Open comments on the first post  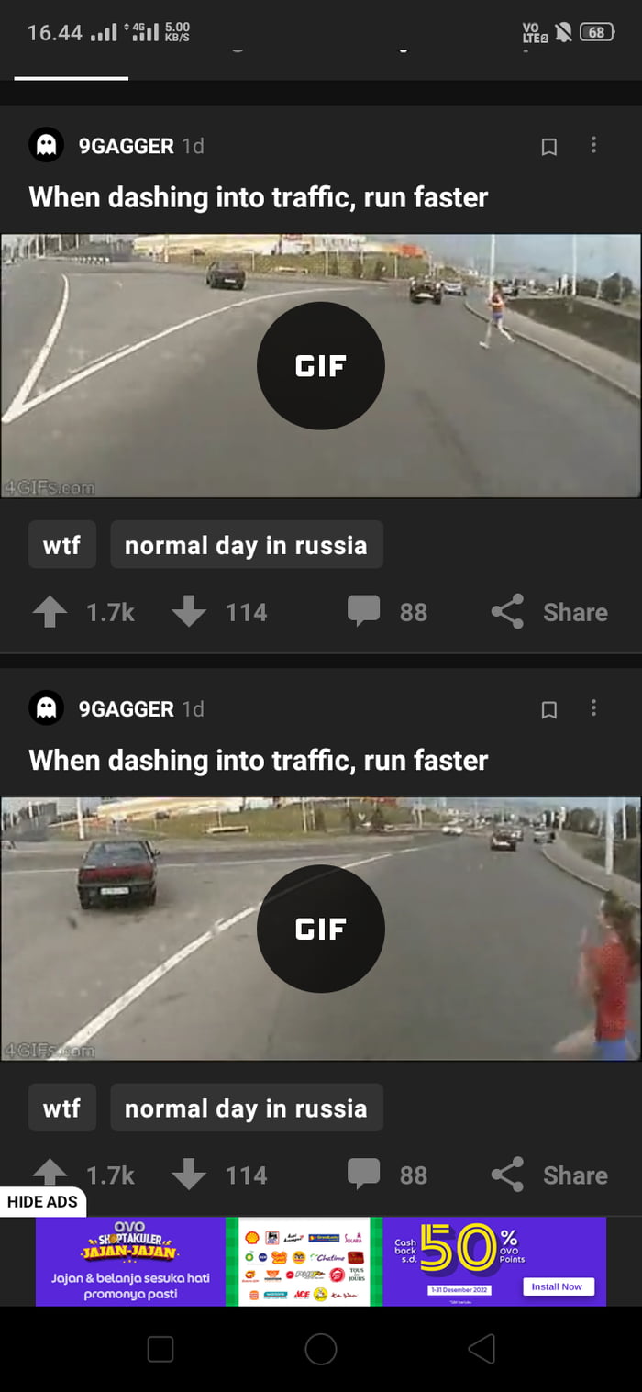click(364, 612)
